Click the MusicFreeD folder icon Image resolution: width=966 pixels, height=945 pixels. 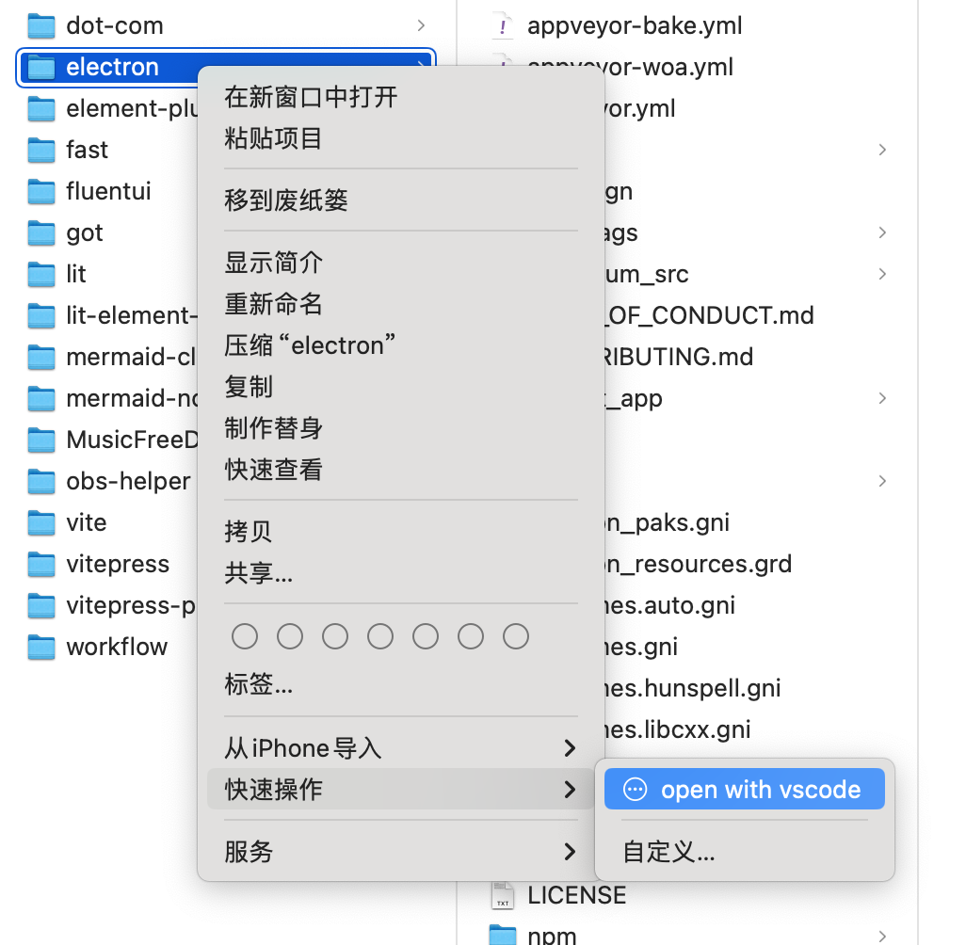[41, 440]
